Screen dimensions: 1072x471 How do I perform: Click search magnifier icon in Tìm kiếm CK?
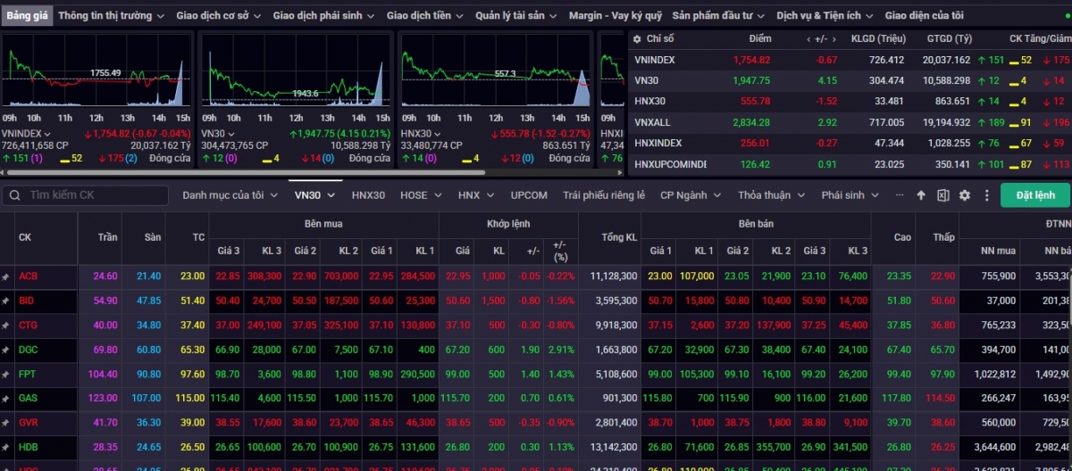click(14, 195)
